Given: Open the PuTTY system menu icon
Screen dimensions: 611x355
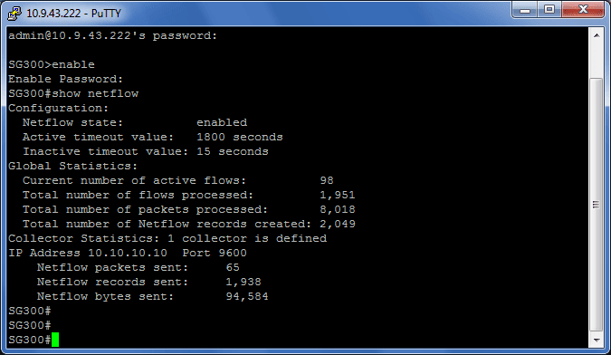Looking at the screenshot, I should (x=14, y=13).
